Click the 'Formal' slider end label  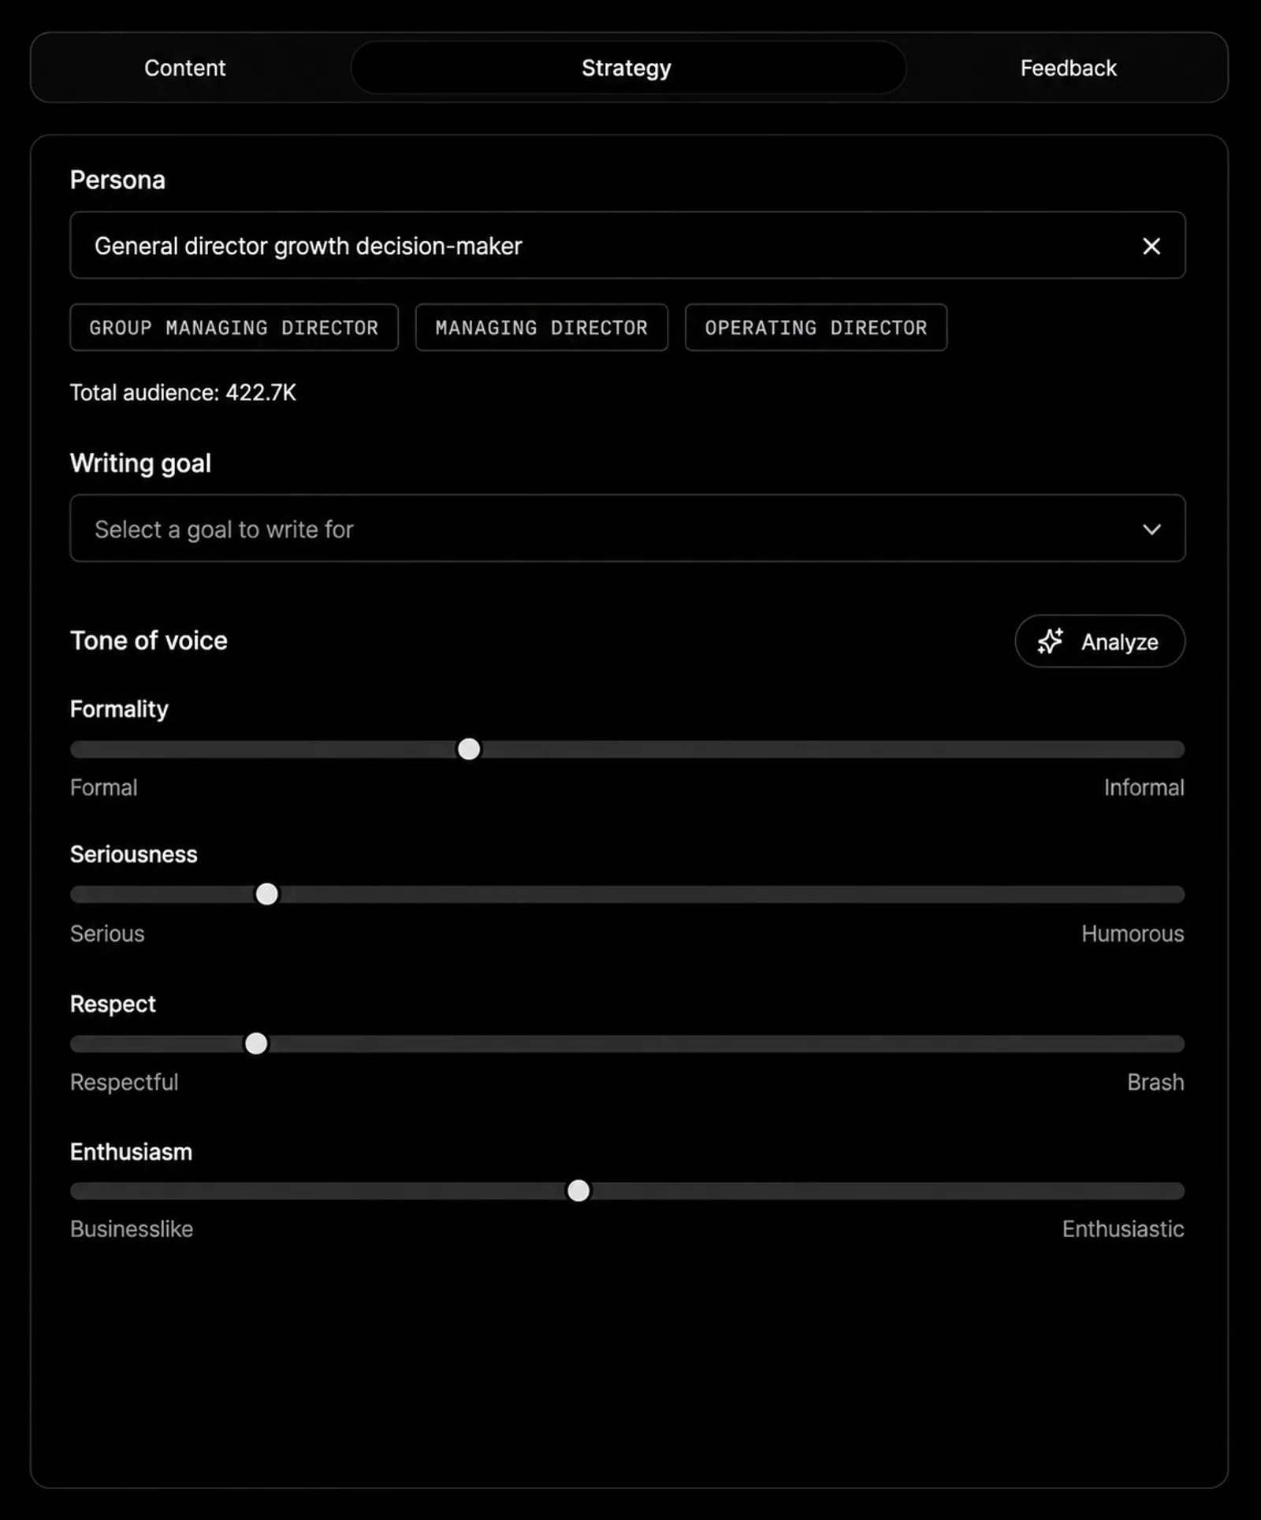point(104,787)
